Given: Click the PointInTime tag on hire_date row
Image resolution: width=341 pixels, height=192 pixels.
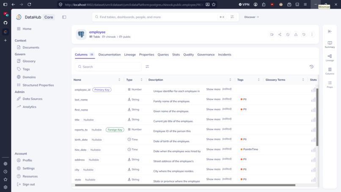Looking at the screenshot, I should coord(249,149).
